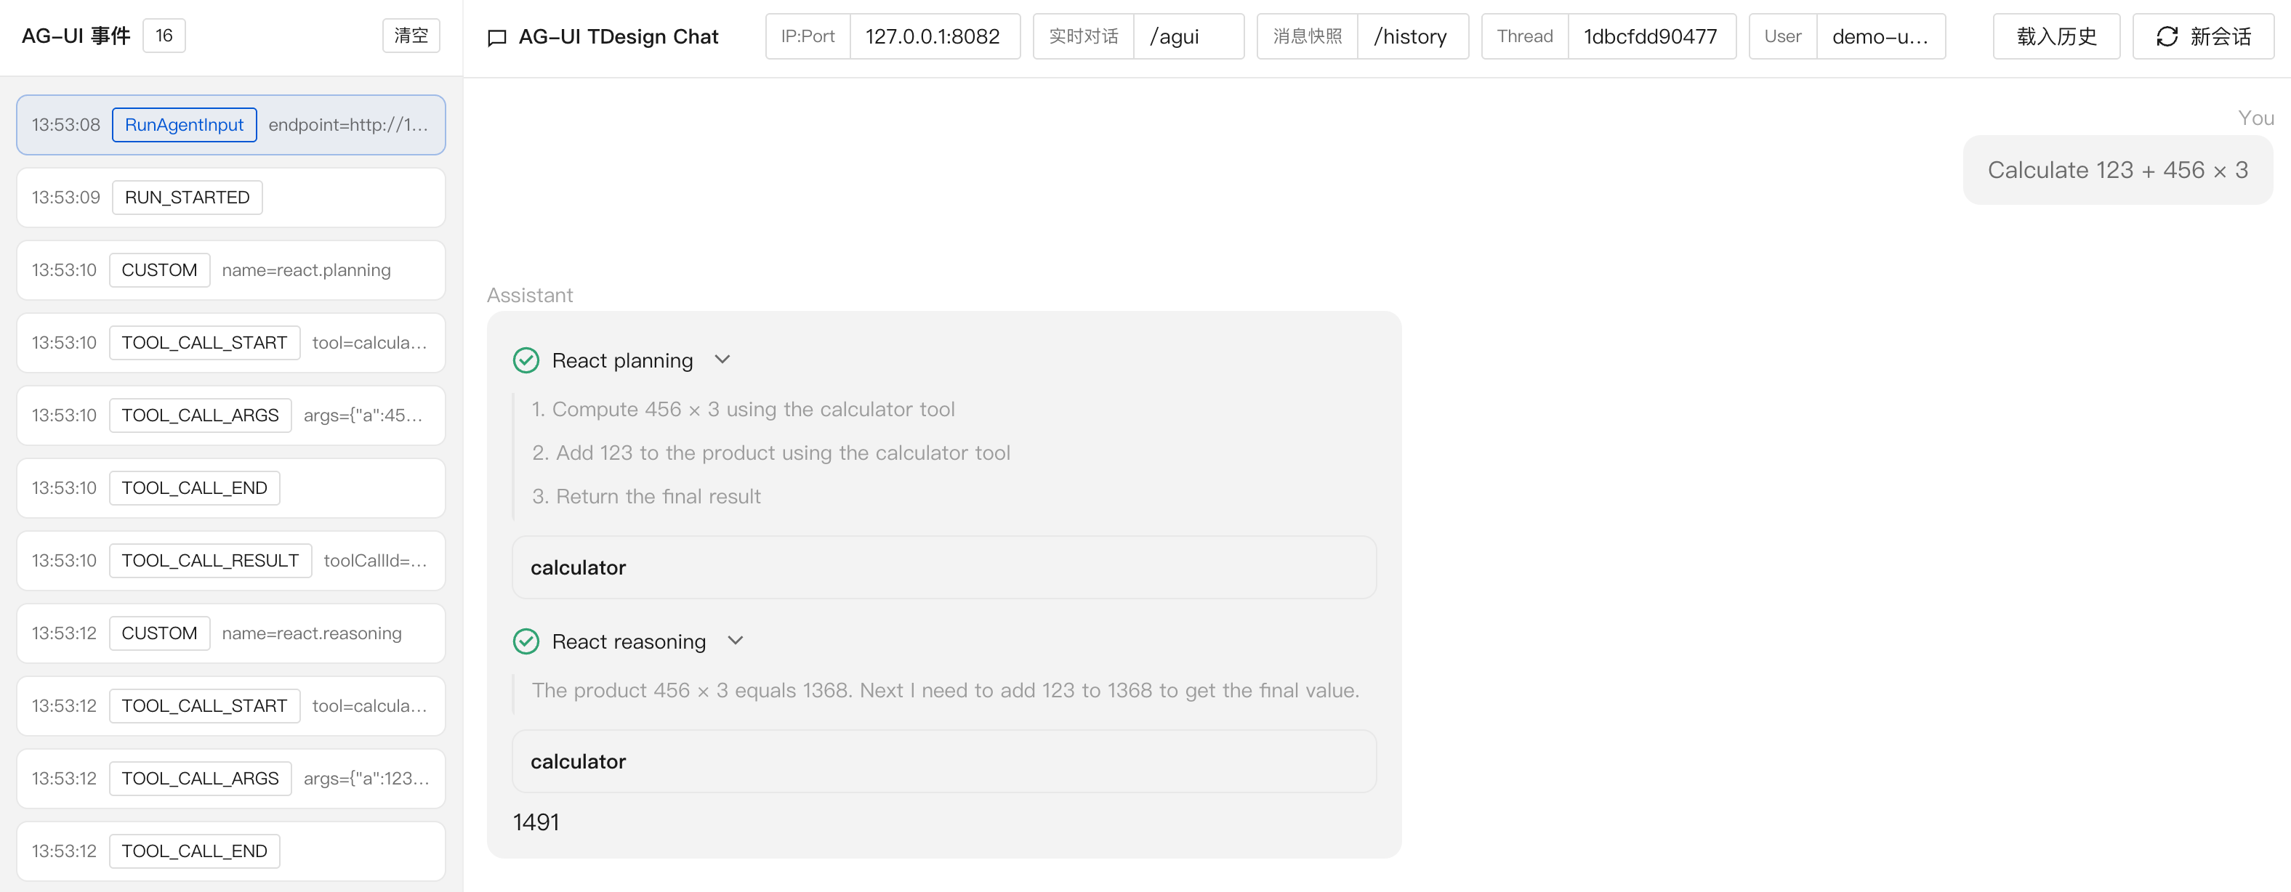2291x892 pixels.
Task: Select the RUN_STARTED event row
Action: point(231,198)
